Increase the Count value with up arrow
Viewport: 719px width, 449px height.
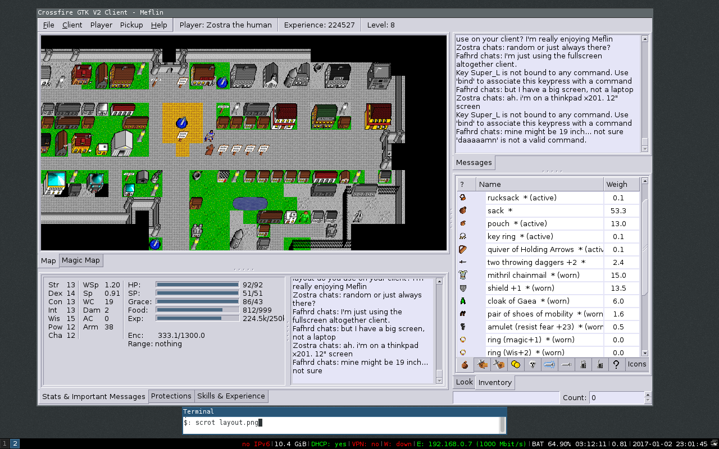point(649,395)
